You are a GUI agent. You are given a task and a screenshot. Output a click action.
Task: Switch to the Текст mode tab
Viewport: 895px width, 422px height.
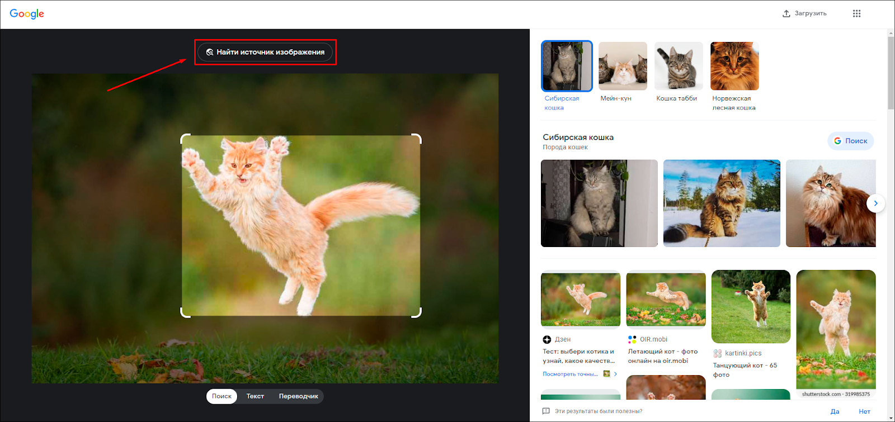point(255,396)
